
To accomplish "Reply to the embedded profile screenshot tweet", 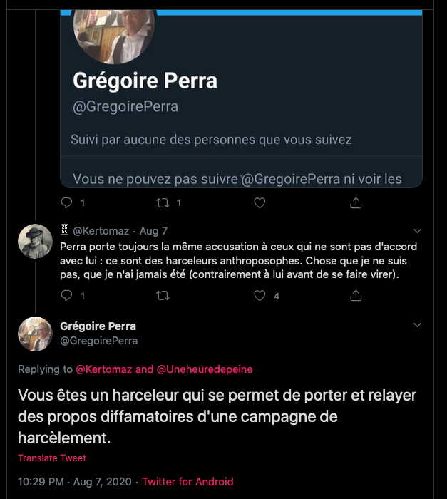I will pos(67,203).
